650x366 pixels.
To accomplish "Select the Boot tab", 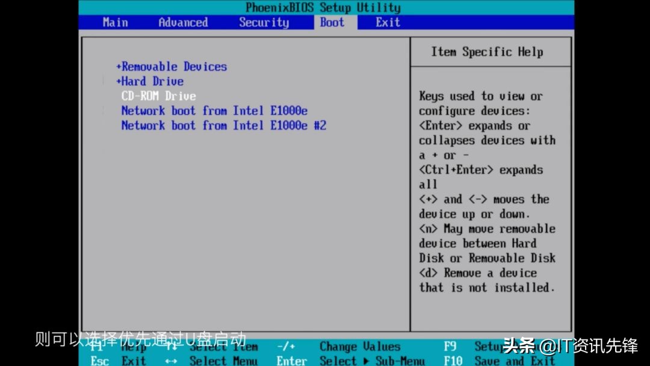I will coord(332,22).
